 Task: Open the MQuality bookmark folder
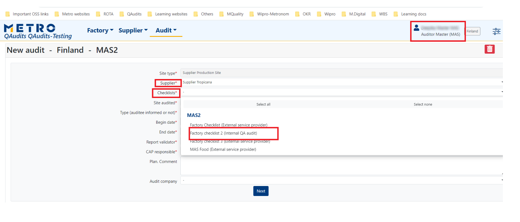(x=231, y=14)
